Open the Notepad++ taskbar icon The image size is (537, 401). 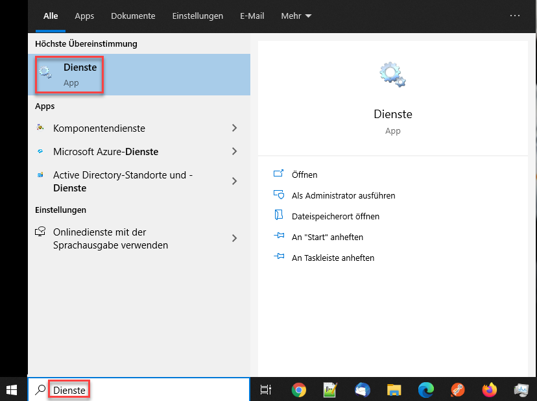pos(331,389)
